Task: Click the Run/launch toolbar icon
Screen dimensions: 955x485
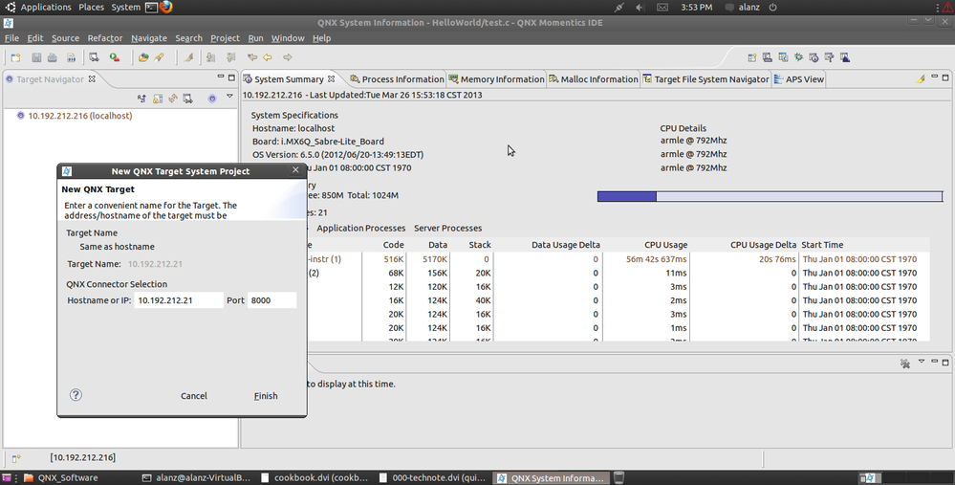Action: click(115, 57)
